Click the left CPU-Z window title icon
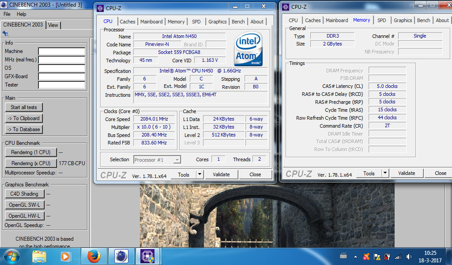452x265 pixels. tap(100, 8)
